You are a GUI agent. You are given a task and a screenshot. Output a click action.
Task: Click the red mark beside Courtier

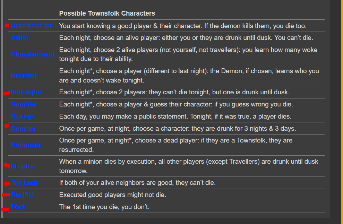tap(7, 126)
